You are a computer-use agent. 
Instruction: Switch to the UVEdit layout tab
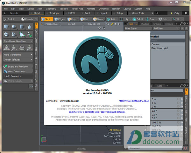pyautogui.click(x=72, y=13)
